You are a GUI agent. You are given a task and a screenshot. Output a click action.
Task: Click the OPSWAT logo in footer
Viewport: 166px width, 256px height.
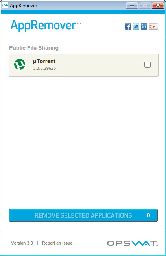(x=132, y=243)
